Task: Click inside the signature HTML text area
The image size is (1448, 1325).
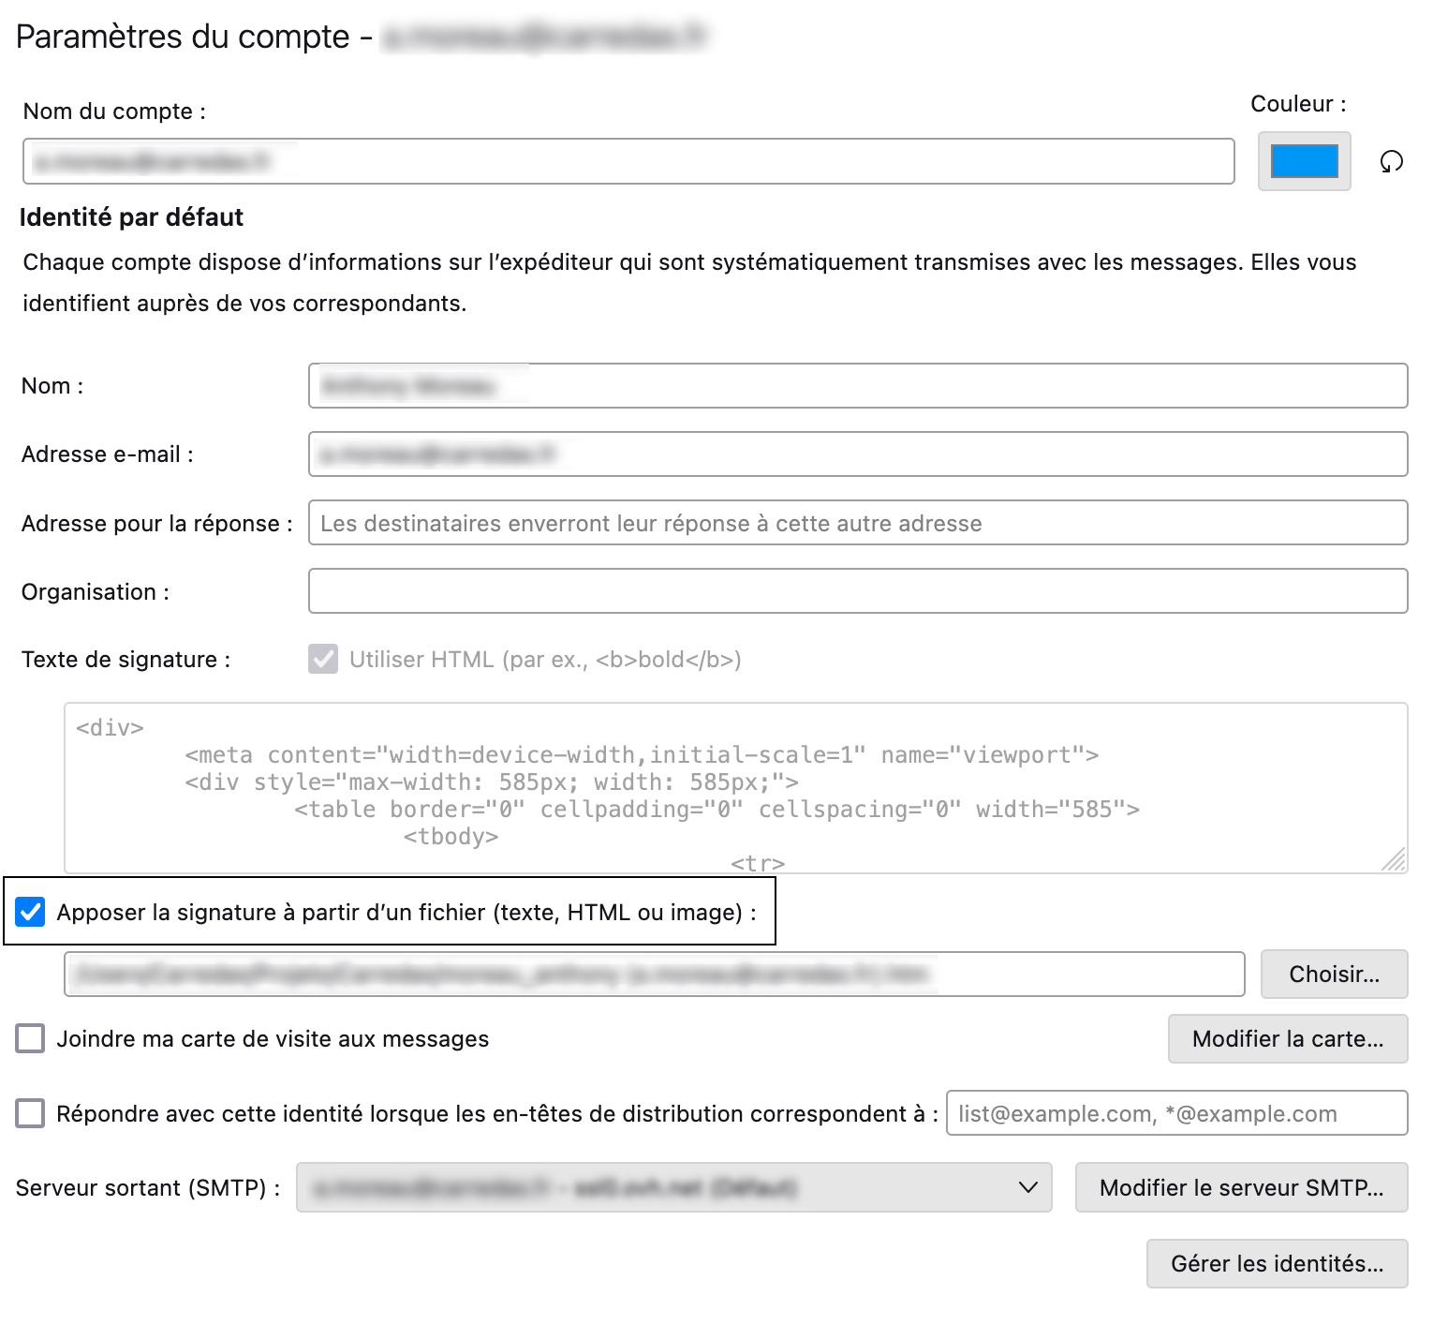Action: (x=735, y=787)
